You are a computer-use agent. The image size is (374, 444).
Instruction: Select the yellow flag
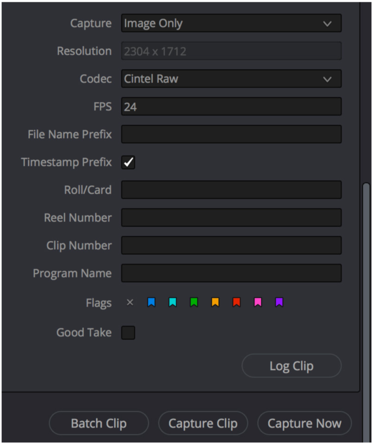(215, 302)
